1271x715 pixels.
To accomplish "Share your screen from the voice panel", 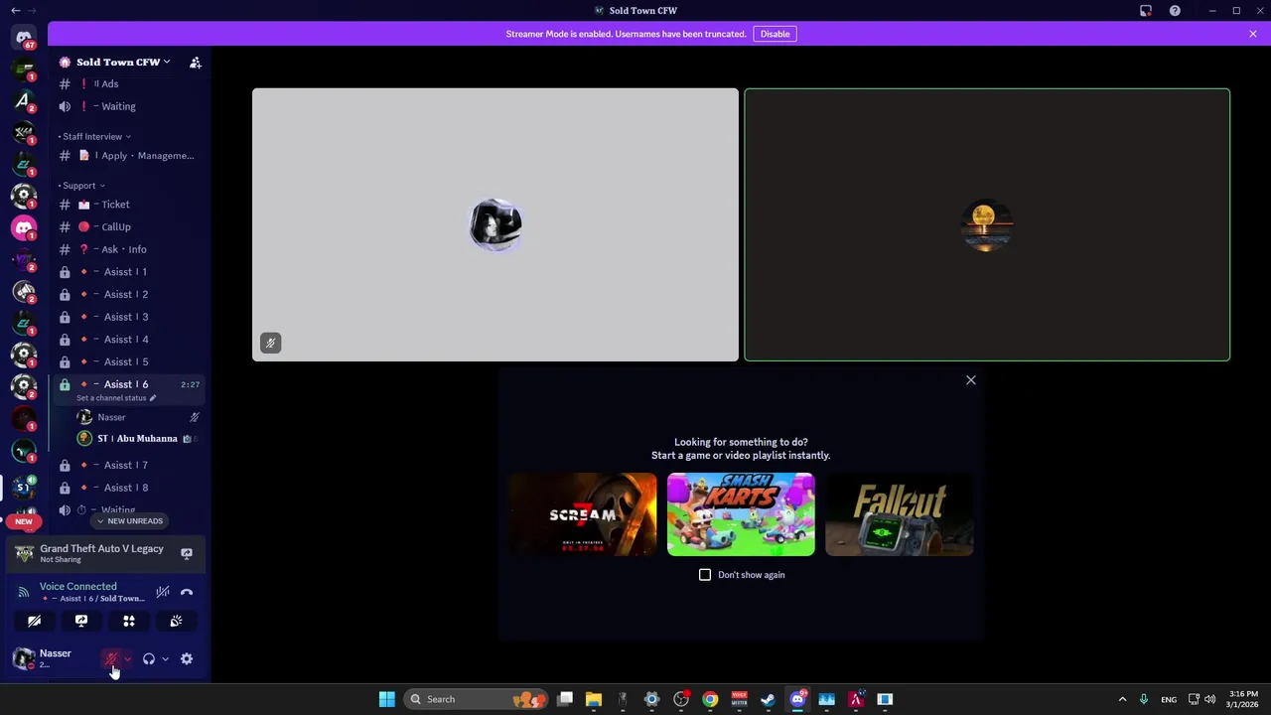I will click(81, 621).
